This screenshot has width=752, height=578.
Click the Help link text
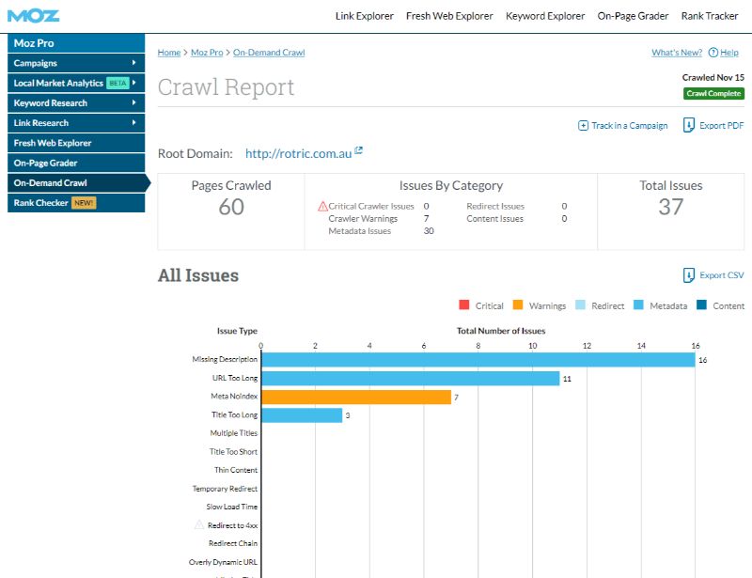tap(729, 53)
